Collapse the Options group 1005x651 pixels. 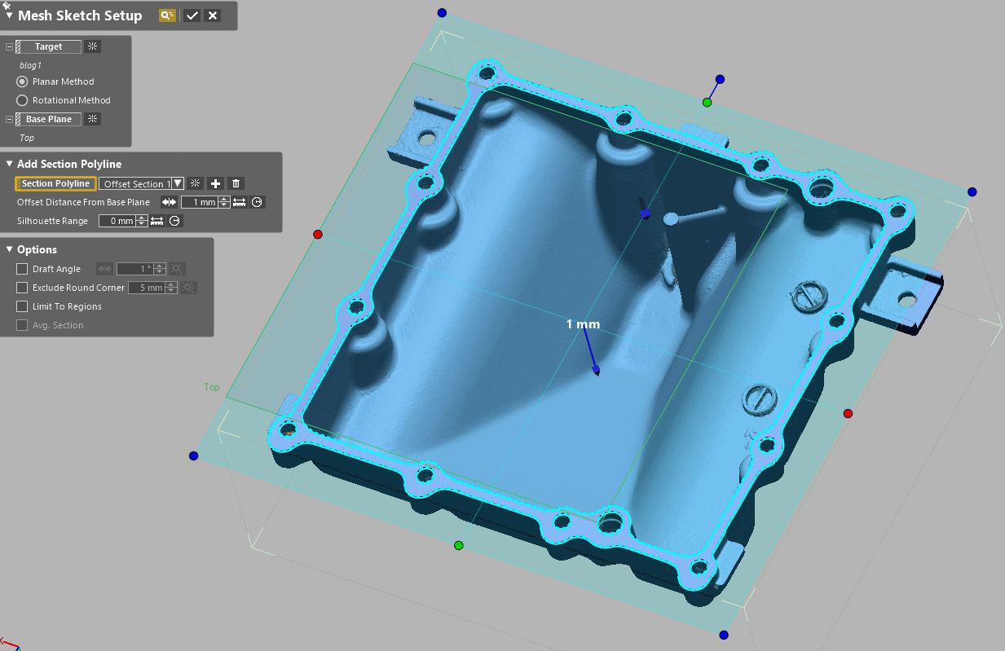9,249
